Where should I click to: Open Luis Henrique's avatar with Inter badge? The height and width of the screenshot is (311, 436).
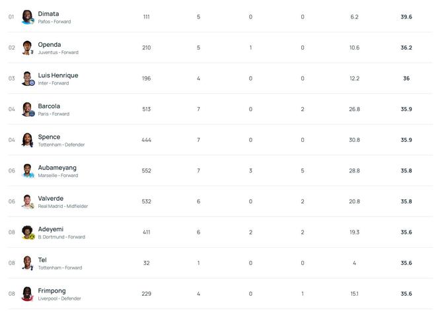[27, 79]
